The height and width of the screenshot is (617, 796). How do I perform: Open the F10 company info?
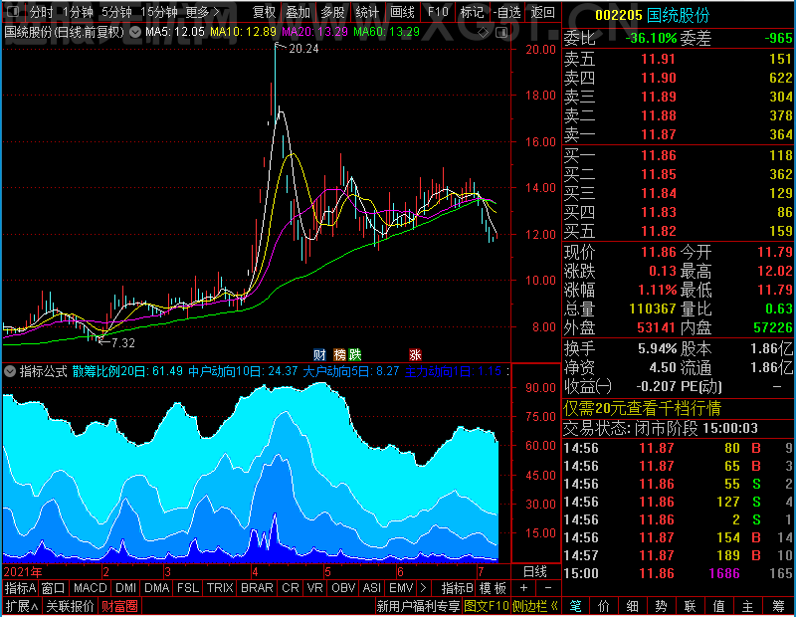click(438, 12)
